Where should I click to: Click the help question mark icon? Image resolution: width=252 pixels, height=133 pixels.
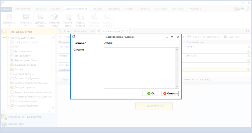click(x=248, y=9)
